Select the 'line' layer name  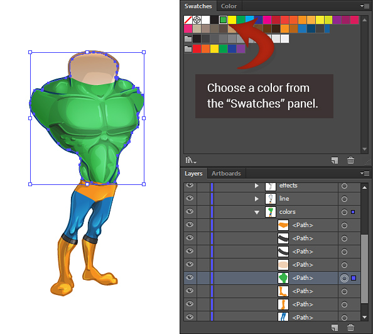coord(284,199)
